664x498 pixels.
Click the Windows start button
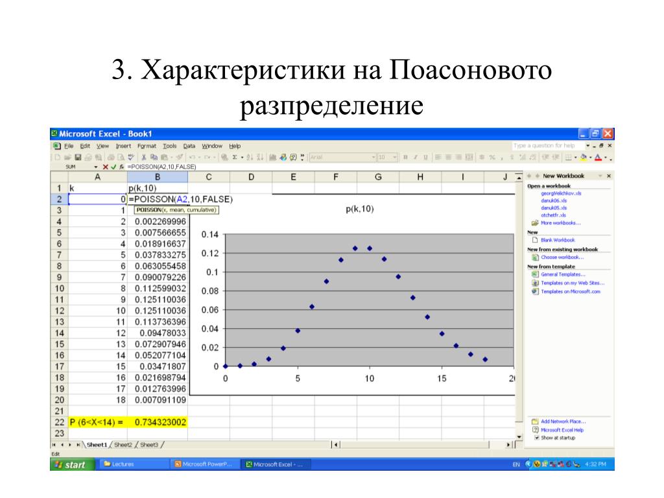pyautogui.click(x=73, y=464)
